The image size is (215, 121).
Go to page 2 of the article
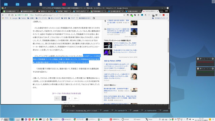[x=69, y=98]
